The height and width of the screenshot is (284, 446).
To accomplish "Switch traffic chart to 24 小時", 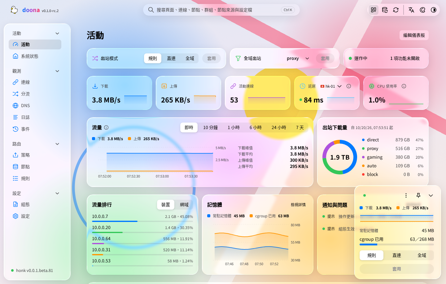I will (x=279, y=127).
